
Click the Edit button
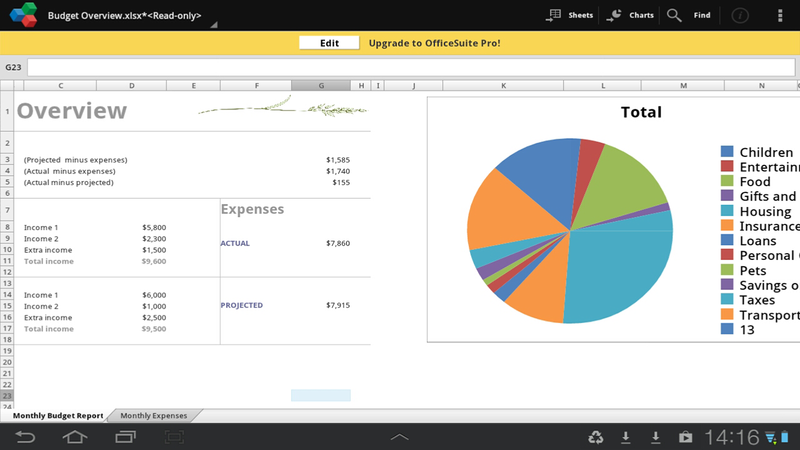pyautogui.click(x=329, y=43)
